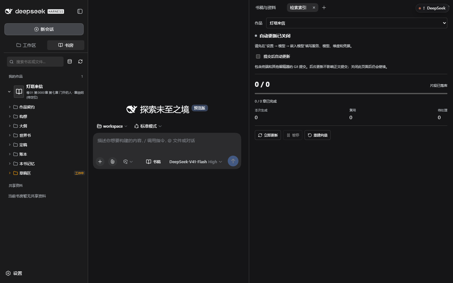Screen dimensions: 453x283
Task: Open the workspace dropdown
Action: pos(112,126)
